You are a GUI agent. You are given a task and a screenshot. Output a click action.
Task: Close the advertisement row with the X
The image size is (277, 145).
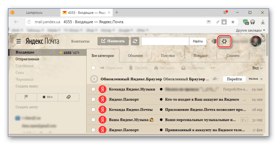click(261, 79)
